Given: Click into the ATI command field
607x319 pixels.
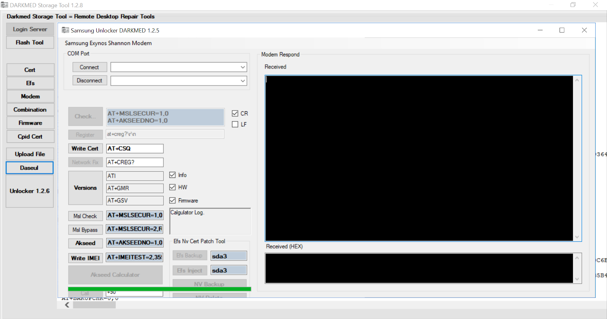Looking at the screenshot, I should 135,176.
